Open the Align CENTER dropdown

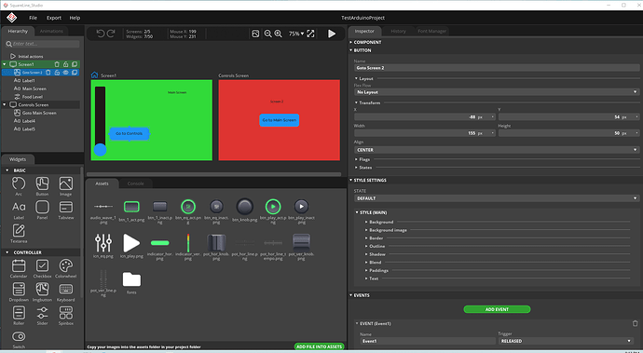point(497,150)
